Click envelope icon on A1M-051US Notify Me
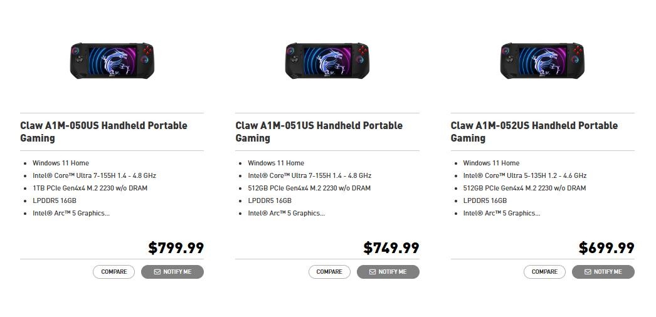 (373, 272)
